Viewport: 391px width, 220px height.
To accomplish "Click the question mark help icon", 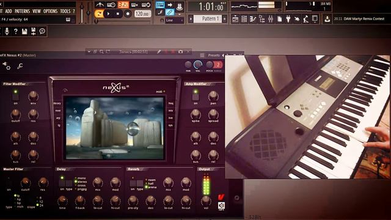I will pyautogui.click(x=15, y=31).
